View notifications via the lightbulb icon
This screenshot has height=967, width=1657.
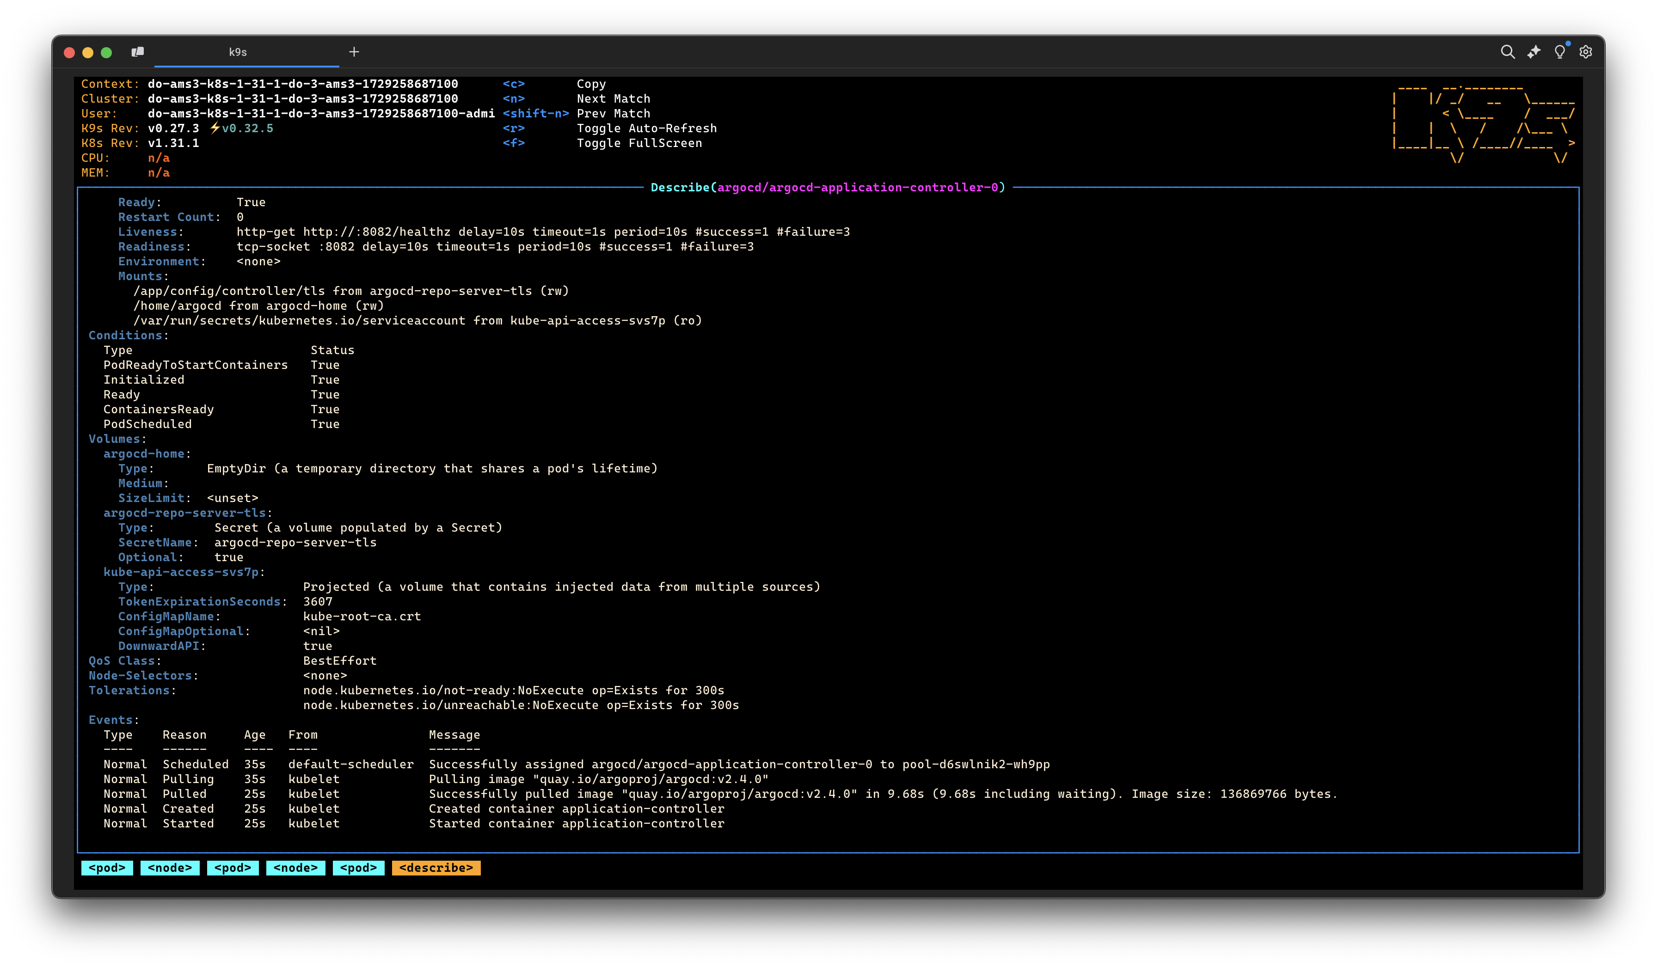tap(1559, 53)
